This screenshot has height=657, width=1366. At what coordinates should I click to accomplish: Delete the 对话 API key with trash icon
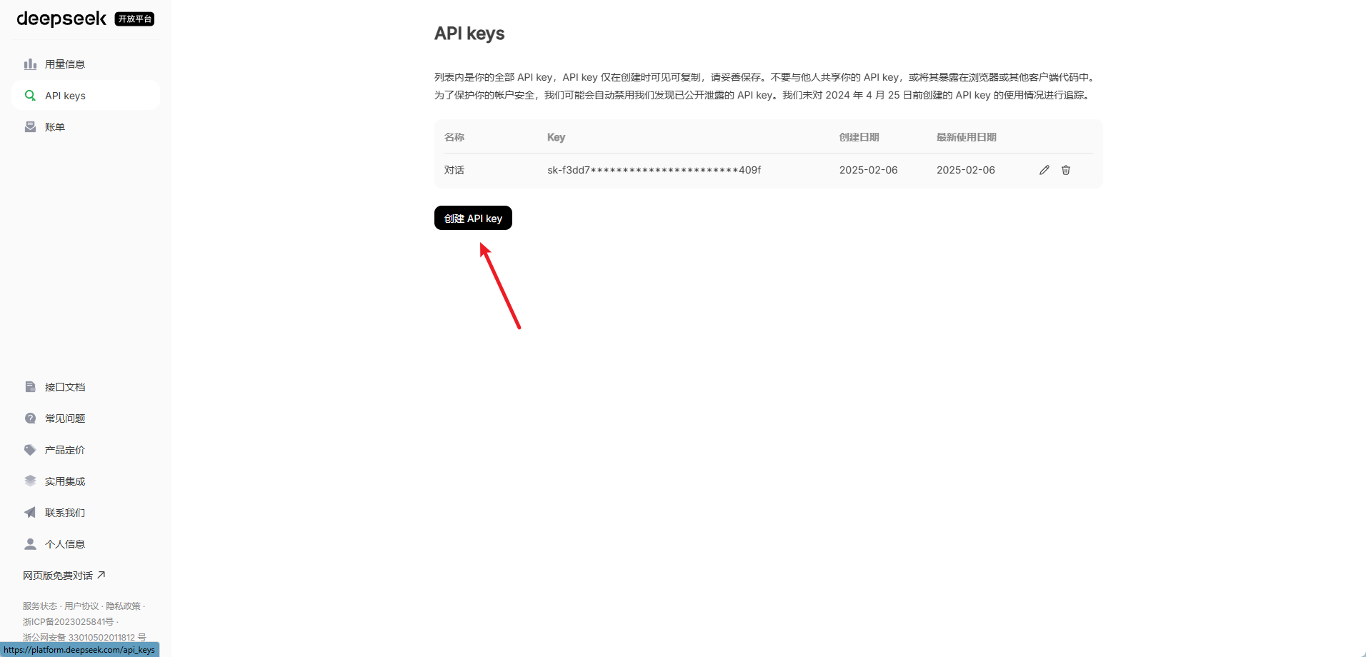pos(1066,170)
